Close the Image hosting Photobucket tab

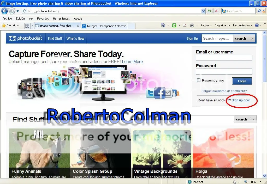tap(78, 26)
